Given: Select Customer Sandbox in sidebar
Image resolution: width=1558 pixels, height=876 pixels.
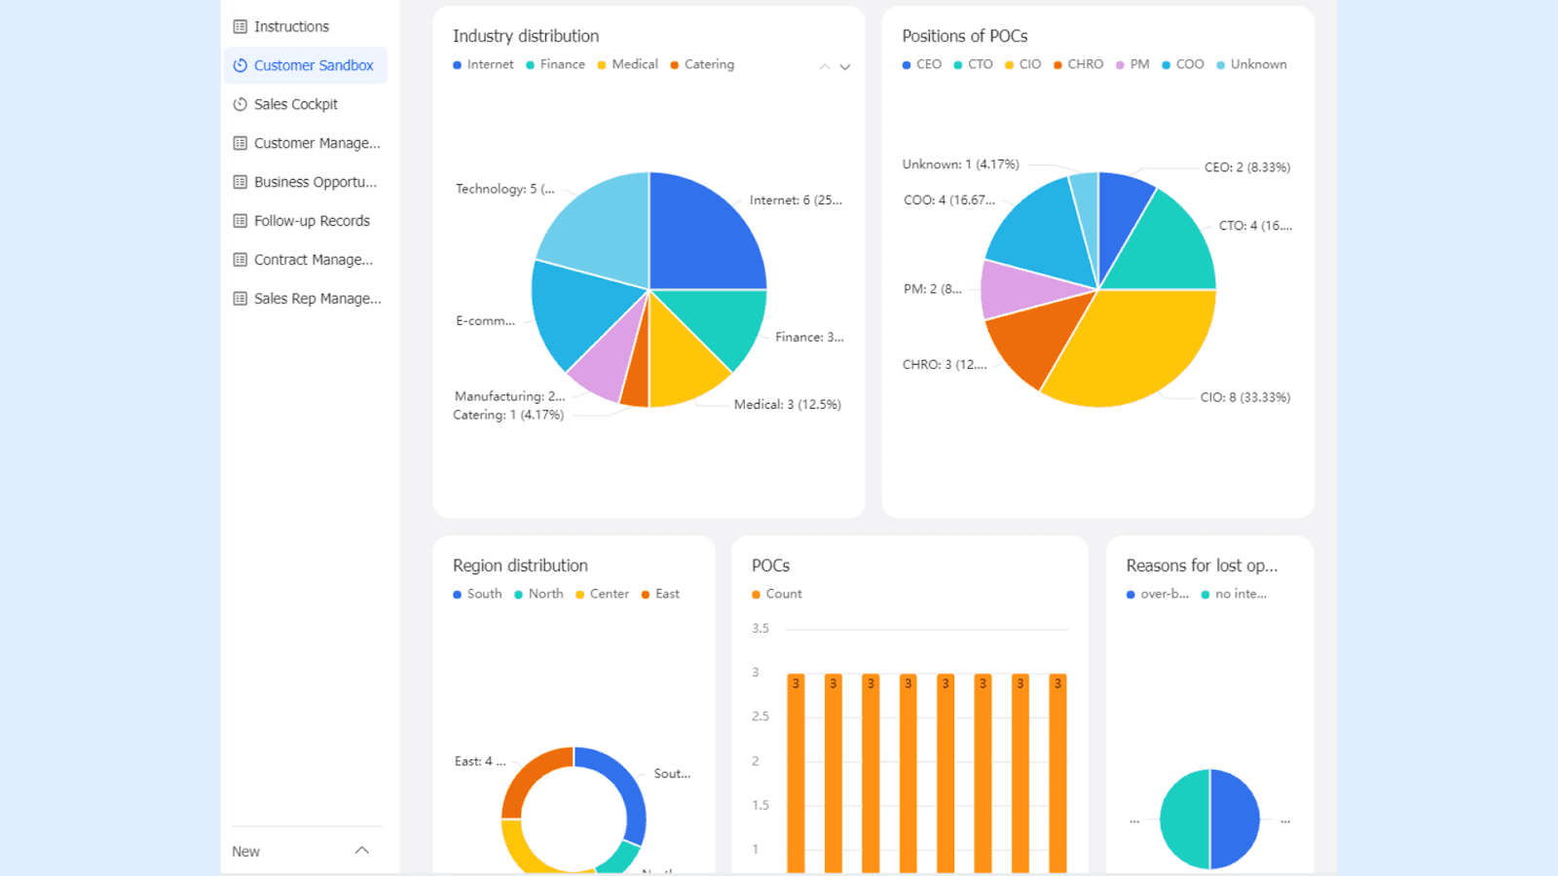Looking at the screenshot, I should [x=306, y=65].
